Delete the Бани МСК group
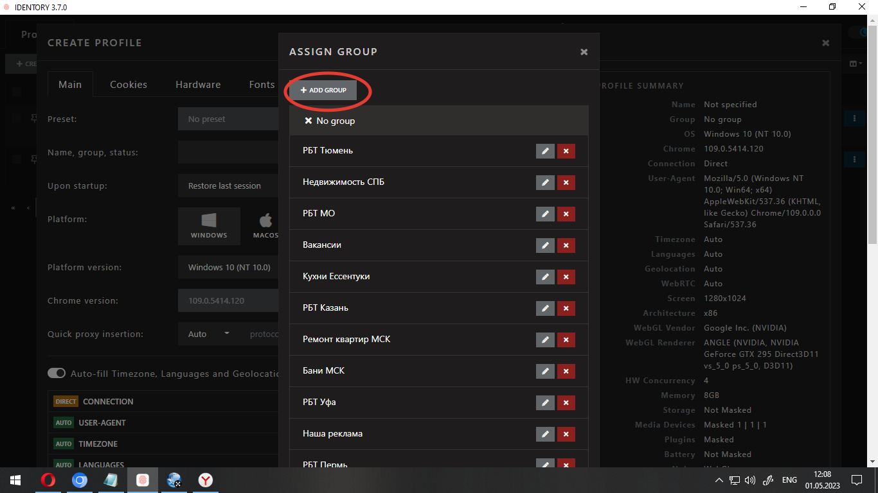The height and width of the screenshot is (493, 878). pos(566,371)
